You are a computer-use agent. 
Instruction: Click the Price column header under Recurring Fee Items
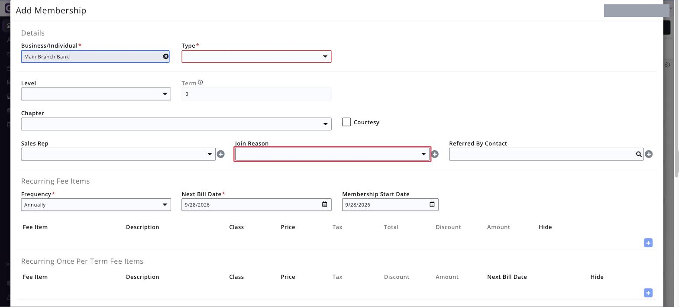pos(288,227)
